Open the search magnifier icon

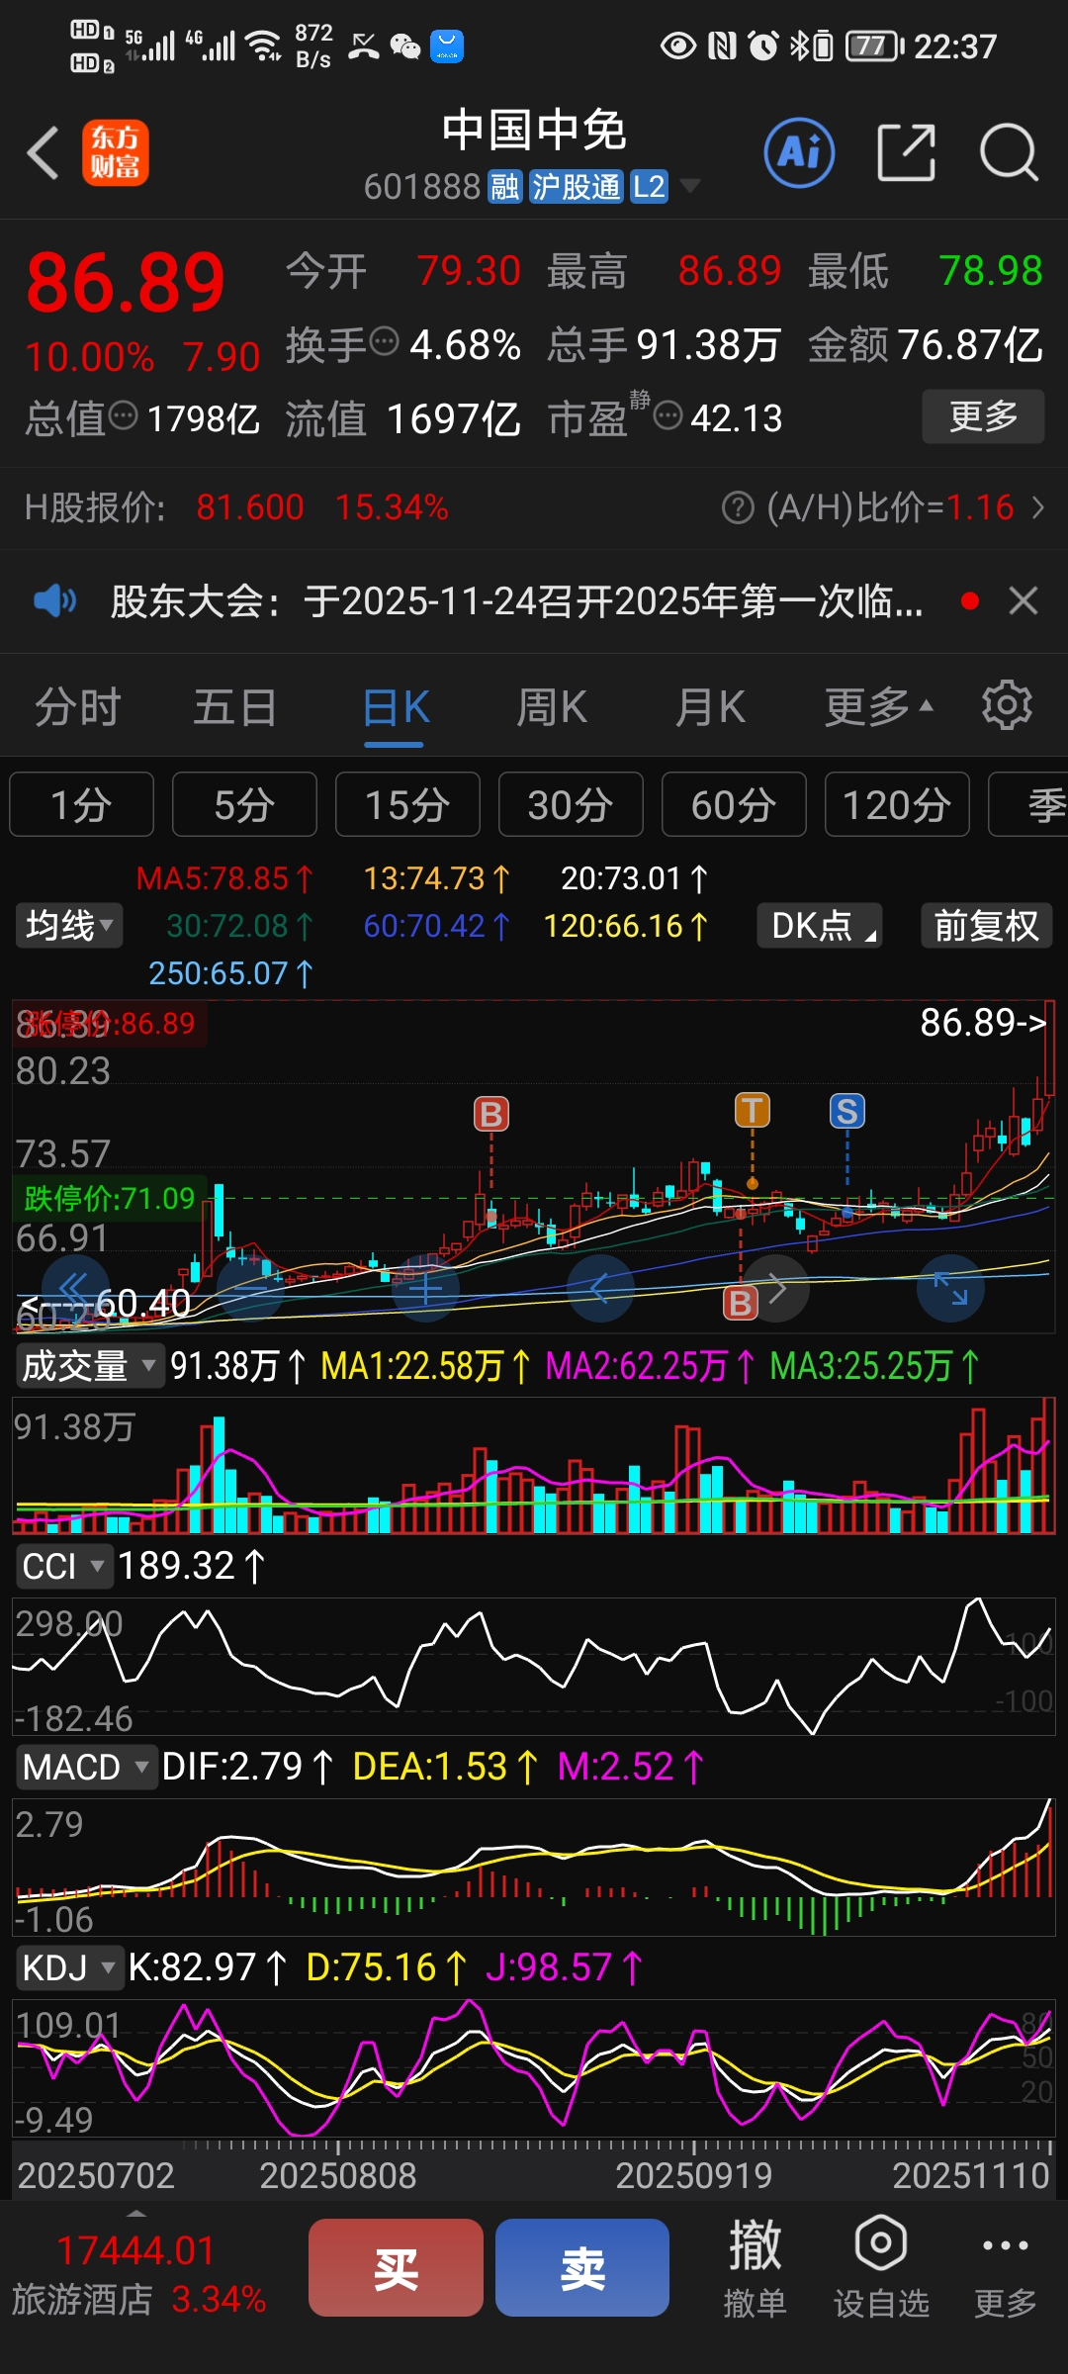[1009, 153]
